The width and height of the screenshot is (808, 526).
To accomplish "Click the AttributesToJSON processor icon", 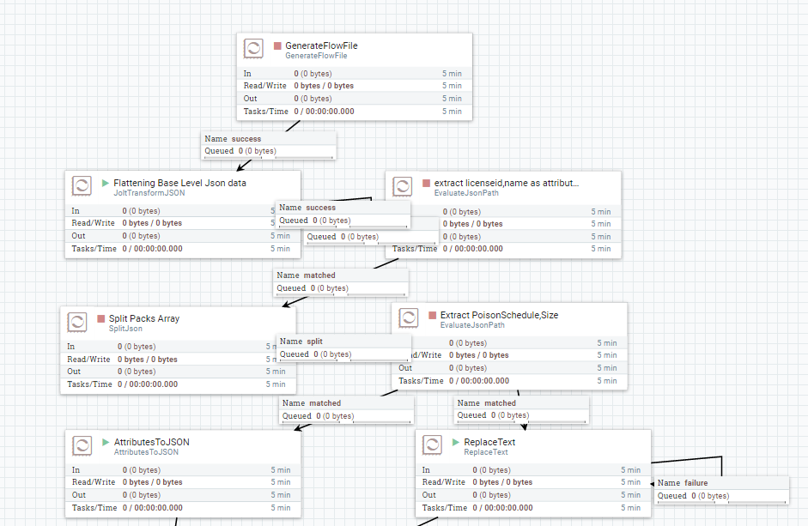I will tap(82, 445).
